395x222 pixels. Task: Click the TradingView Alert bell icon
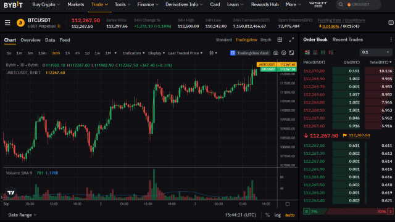point(233,53)
